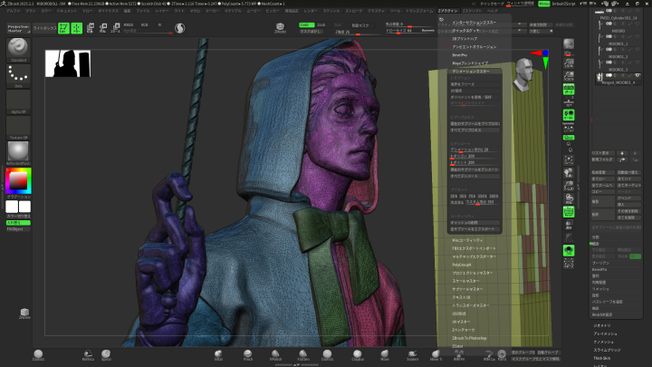Select the left white color swatch
Viewport: 652px width, 367px height.
click(x=12, y=207)
